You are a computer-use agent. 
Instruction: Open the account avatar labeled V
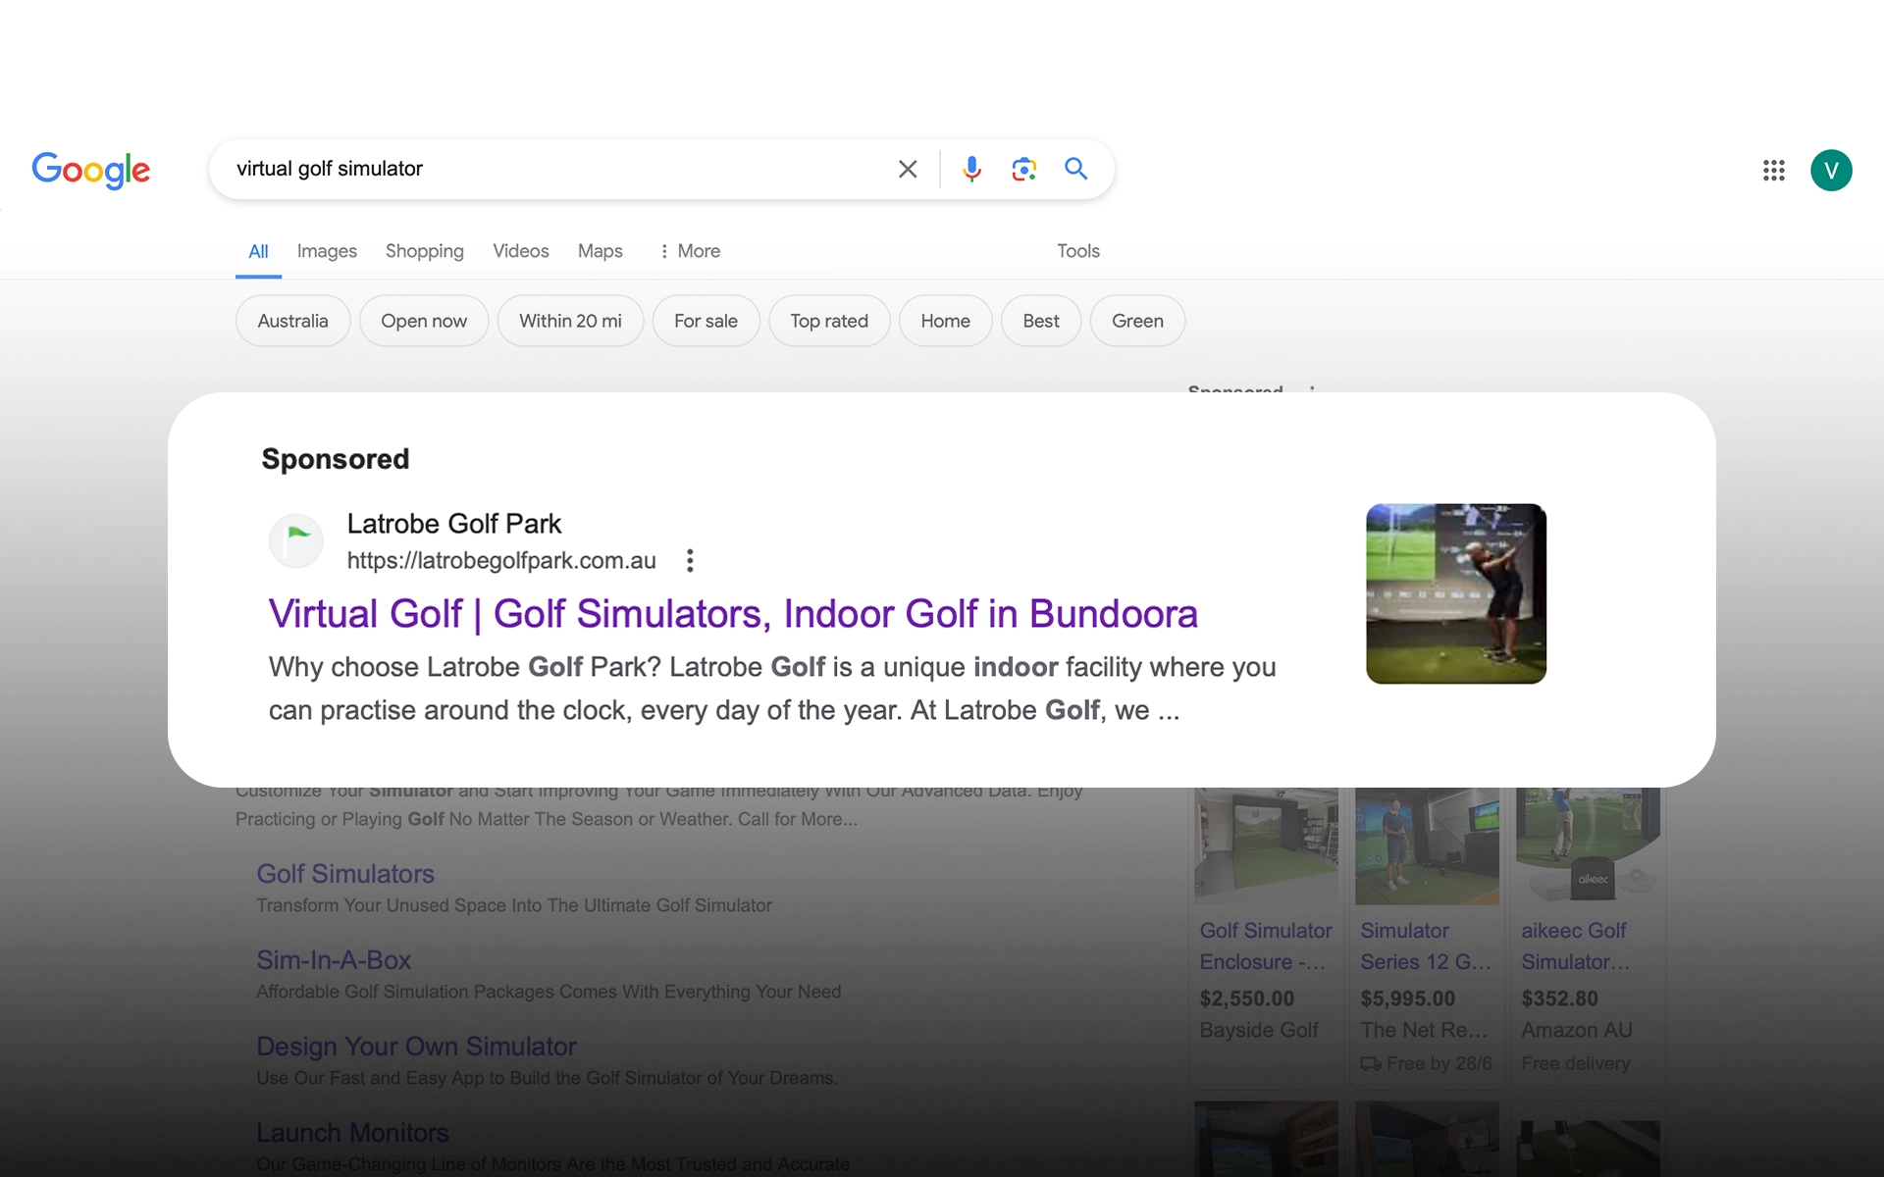(1831, 171)
